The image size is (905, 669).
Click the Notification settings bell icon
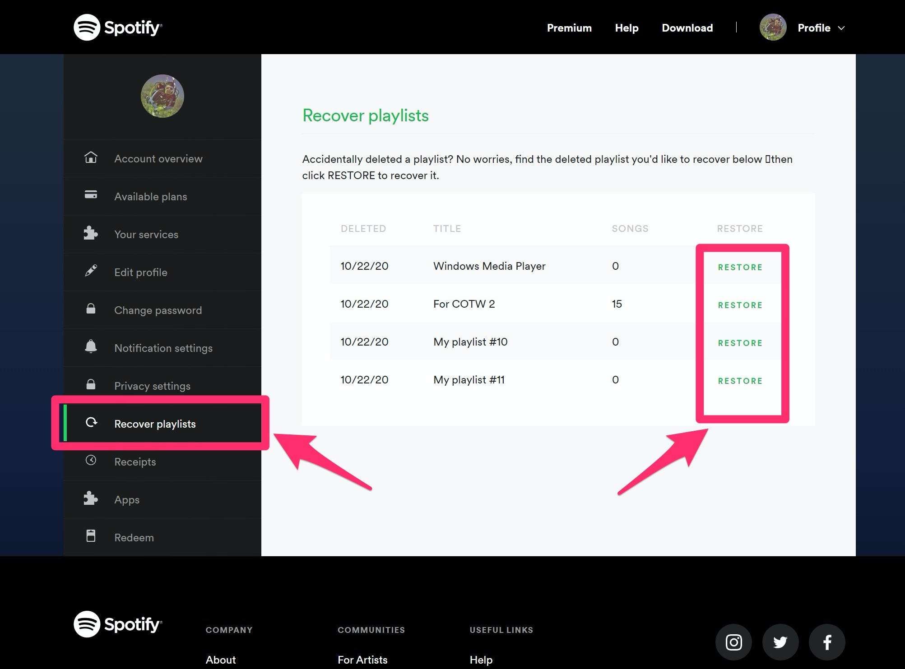coord(91,346)
